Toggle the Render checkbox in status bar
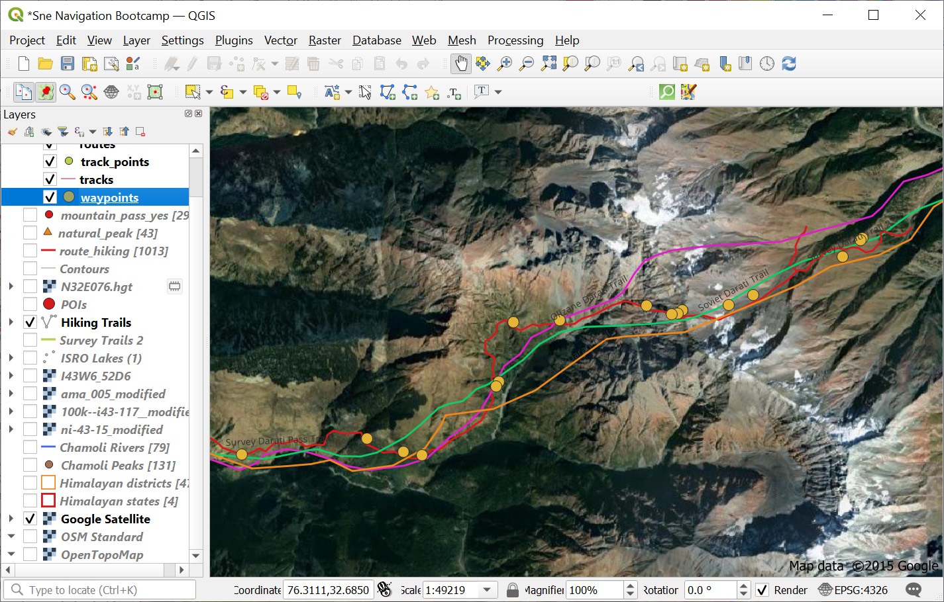The width and height of the screenshot is (944, 602). [762, 590]
